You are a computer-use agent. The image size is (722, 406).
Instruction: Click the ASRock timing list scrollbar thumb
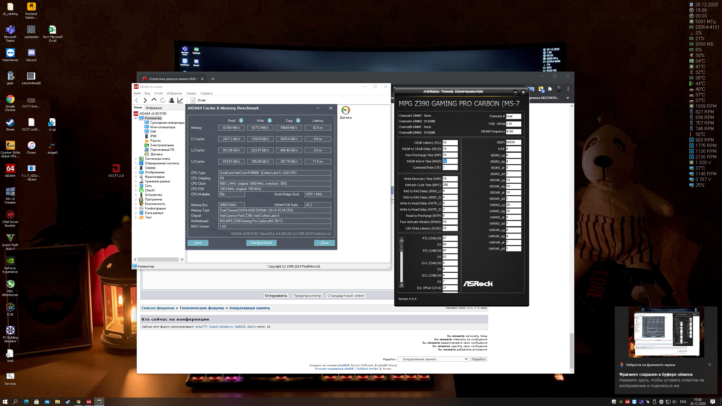402,247
